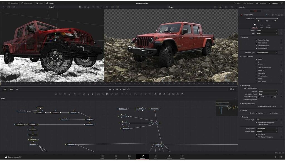This screenshot has height=163, width=285.
Task: Add Text+ tool from toolbar
Action: [x=65, y=94]
